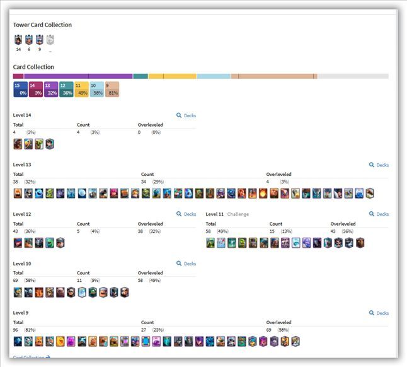This screenshot has height=367, width=407.
Task: Click the light blue level 10 58% badge
Action: click(x=97, y=90)
